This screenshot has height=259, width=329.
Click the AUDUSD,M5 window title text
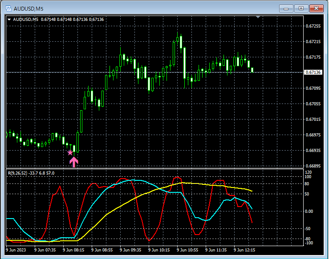(28, 9)
